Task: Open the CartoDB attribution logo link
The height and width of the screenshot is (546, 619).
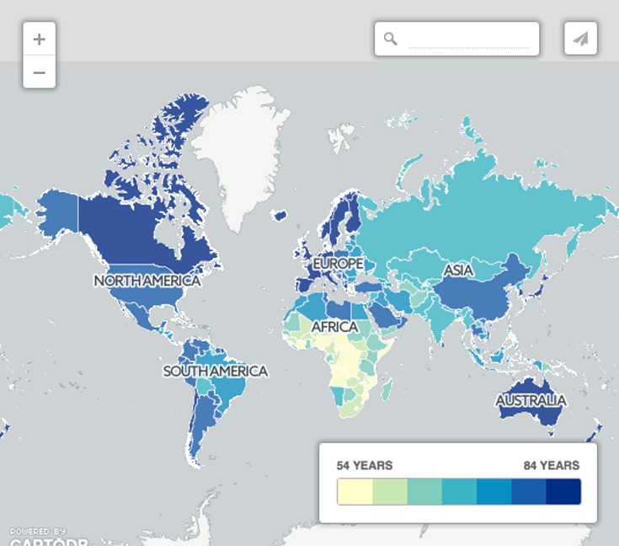Action: (42, 538)
